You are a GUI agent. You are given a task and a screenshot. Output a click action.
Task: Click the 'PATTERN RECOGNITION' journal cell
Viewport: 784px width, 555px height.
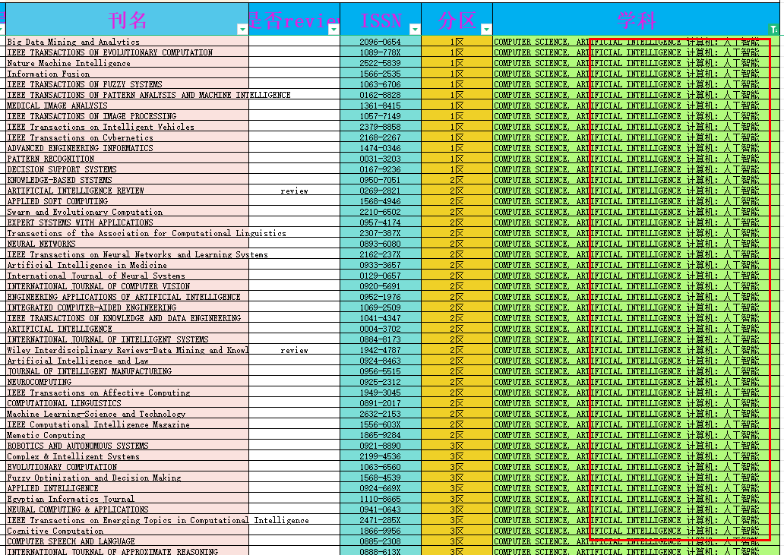click(127, 159)
